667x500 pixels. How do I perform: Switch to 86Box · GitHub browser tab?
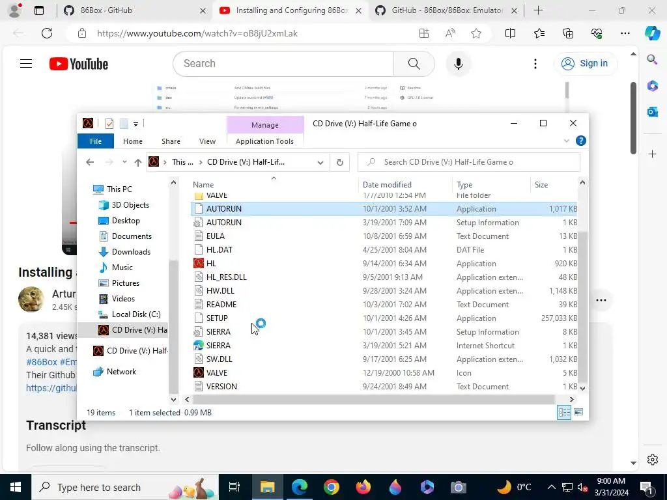pos(135,10)
